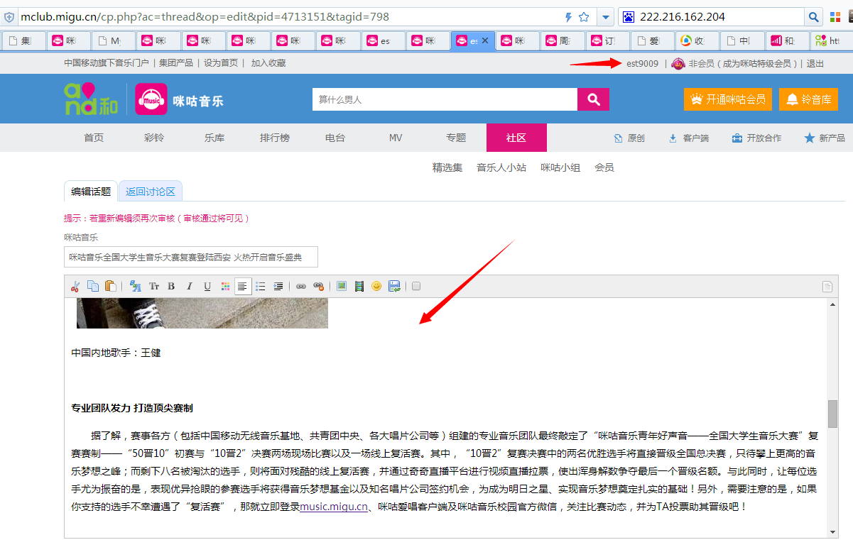Click the and和 logo
This screenshot has width=853, height=557.
(91, 99)
